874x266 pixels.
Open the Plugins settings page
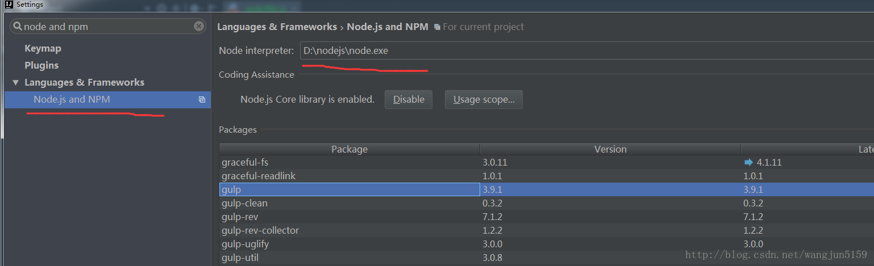pos(41,66)
